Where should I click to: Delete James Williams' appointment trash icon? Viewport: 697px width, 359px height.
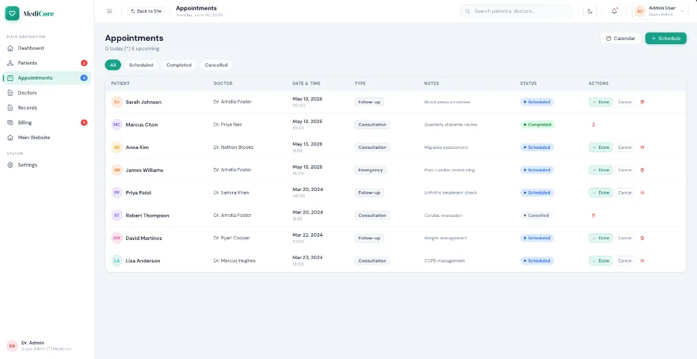[x=642, y=170]
